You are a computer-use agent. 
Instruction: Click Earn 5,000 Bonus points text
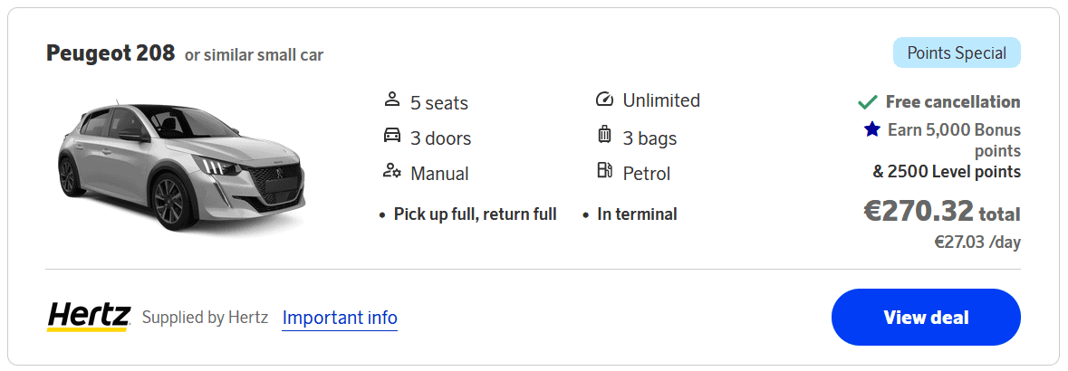pos(954,139)
